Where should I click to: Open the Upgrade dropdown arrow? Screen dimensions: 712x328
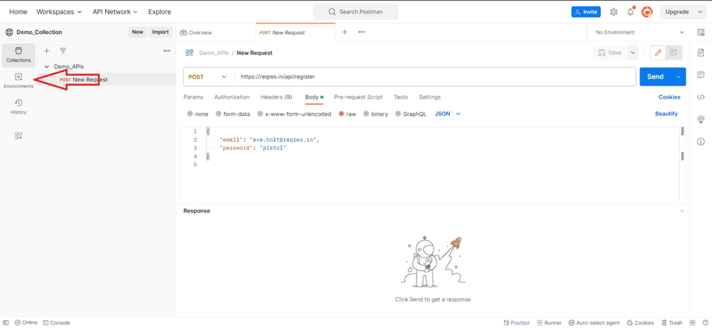click(x=699, y=12)
